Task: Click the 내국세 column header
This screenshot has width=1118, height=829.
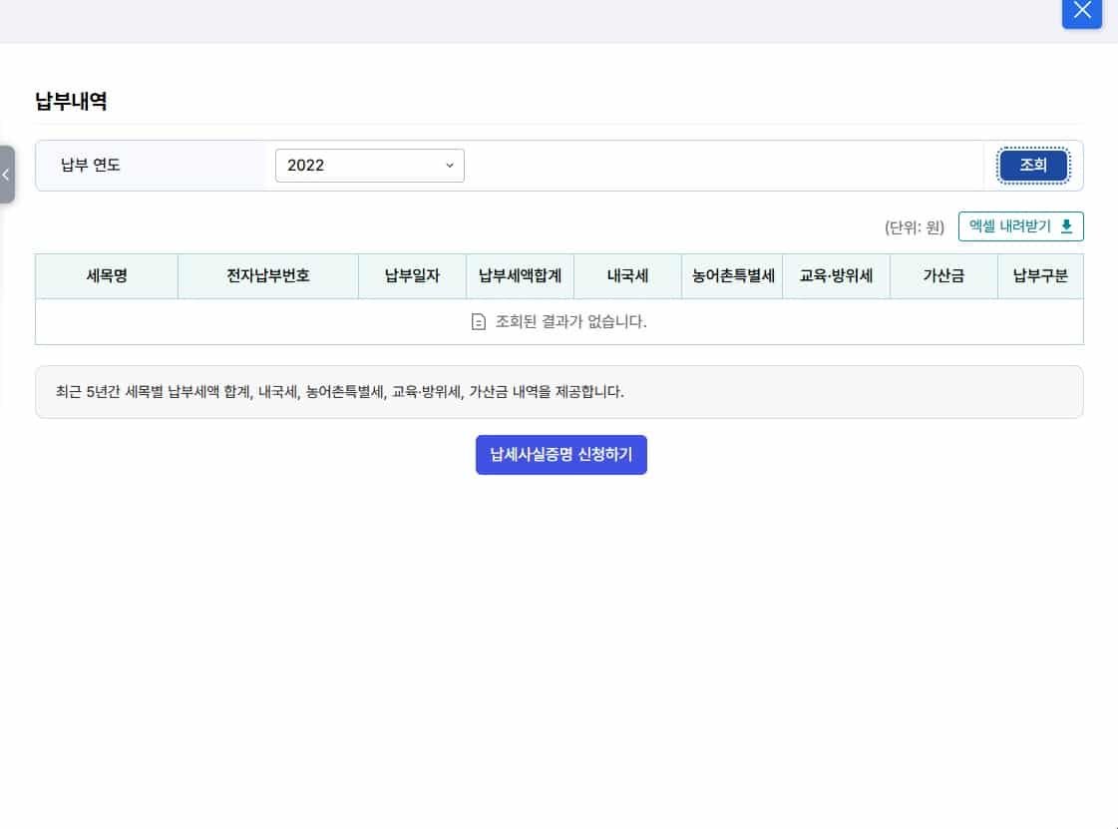Action: pyautogui.click(x=626, y=276)
